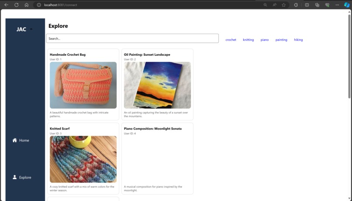Click the crochet bag description text
This screenshot has width=352, height=201.
(79, 114)
